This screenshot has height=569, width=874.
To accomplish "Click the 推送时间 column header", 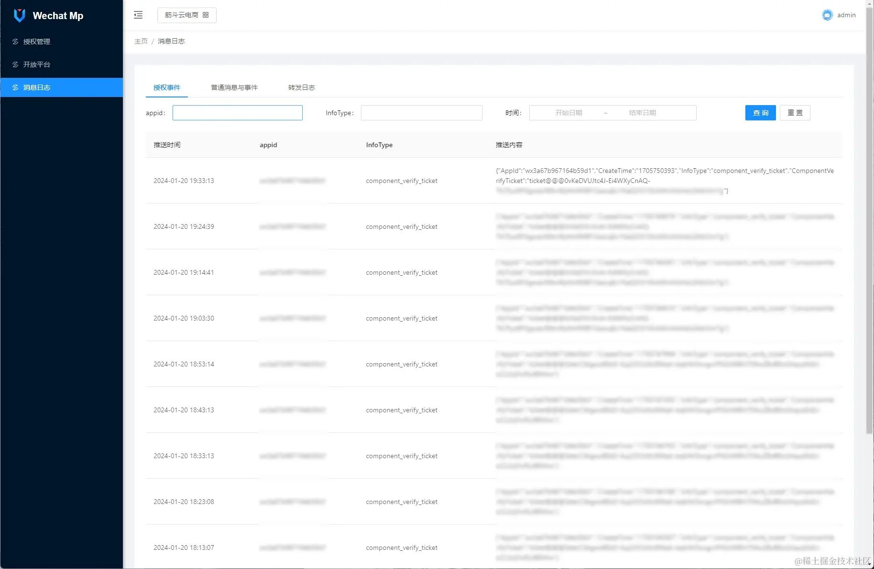I will [167, 145].
